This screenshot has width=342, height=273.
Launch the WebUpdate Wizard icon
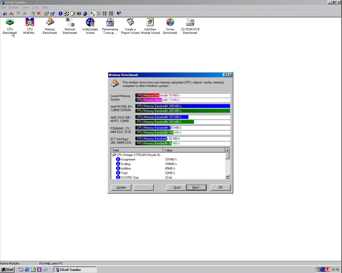click(90, 26)
